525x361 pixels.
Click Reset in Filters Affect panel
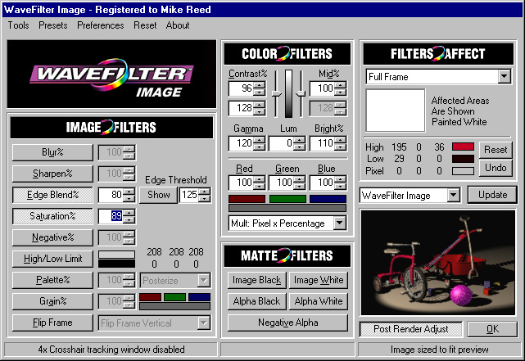[496, 150]
